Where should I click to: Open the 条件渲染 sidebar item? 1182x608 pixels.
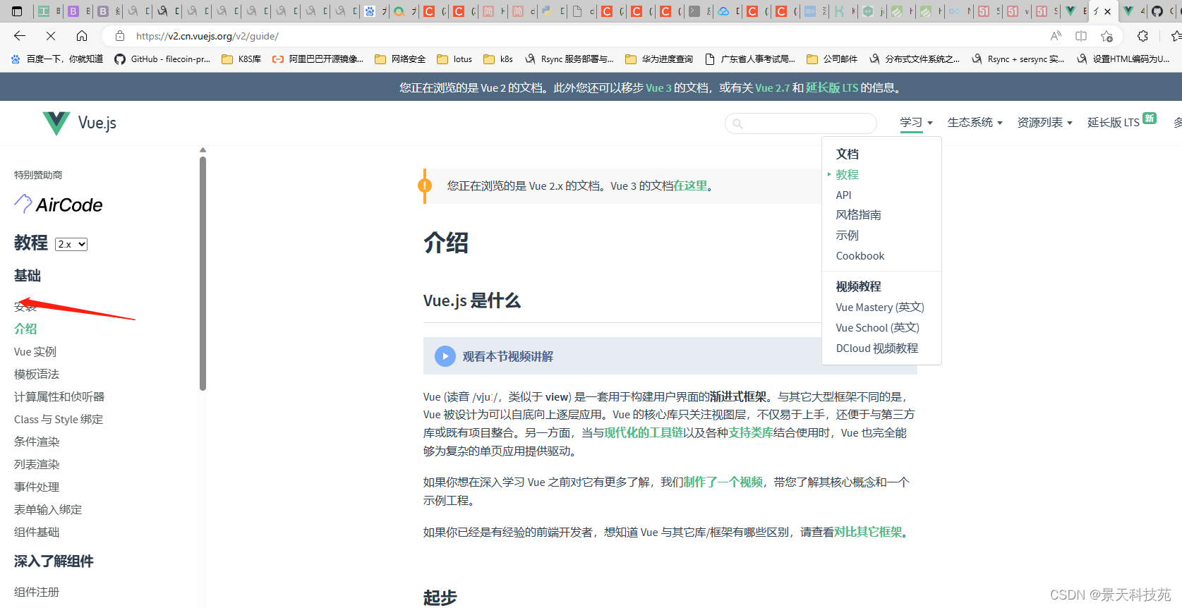pos(37,442)
